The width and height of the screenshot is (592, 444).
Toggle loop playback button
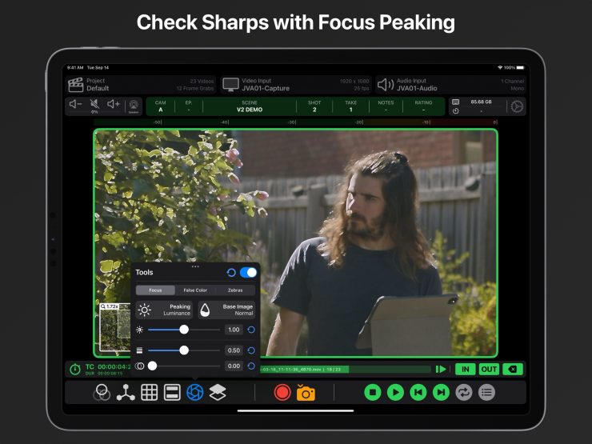(x=464, y=392)
